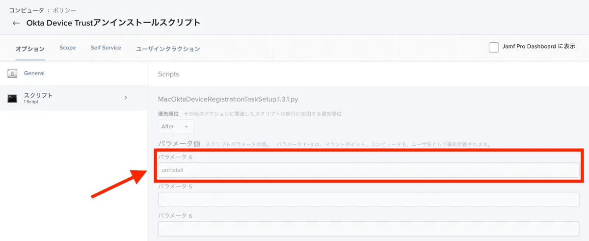This screenshot has height=241, width=589.
Task: Click the General payload icon in the sidebar
Action: pyautogui.click(x=12, y=74)
